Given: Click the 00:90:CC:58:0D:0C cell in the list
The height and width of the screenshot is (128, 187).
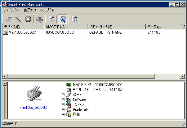Looking at the screenshot, I should point(60,32).
